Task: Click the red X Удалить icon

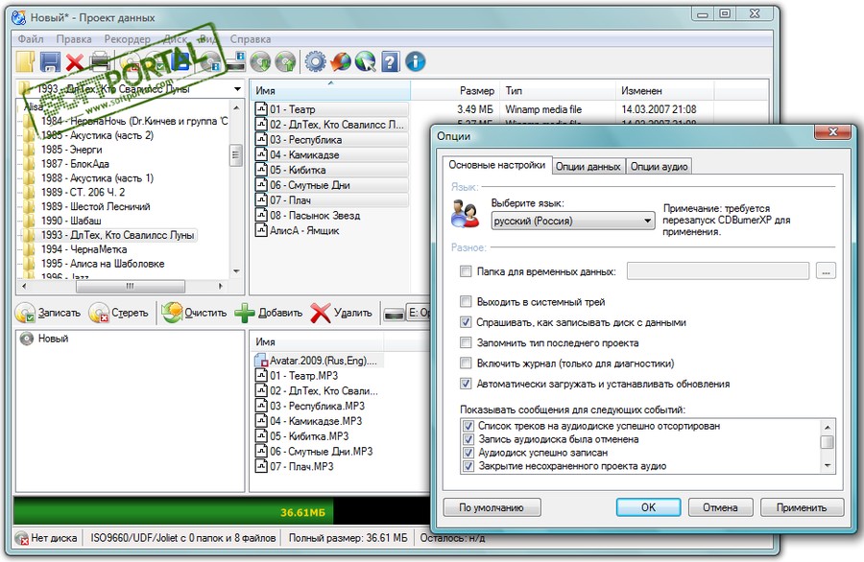Action: [x=321, y=313]
